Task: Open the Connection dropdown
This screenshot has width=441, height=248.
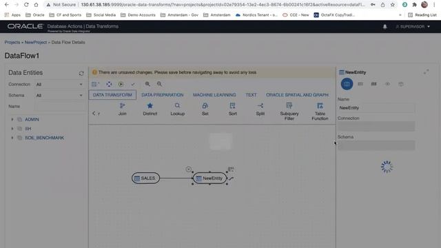Action: pyautogui.click(x=59, y=84)
